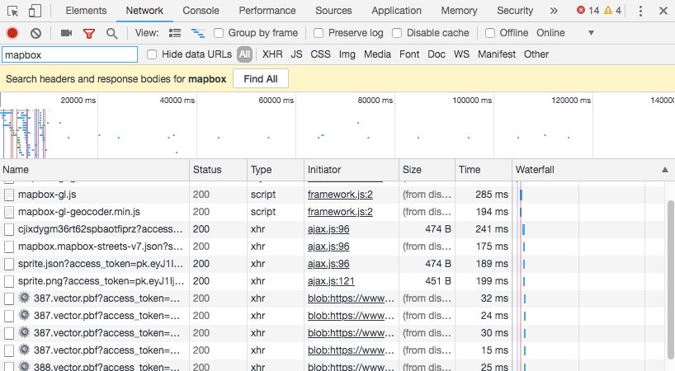This screenshot has width=675, height=371.
Task: Stop recording the network log with the red button
Action: coord(12,33)
